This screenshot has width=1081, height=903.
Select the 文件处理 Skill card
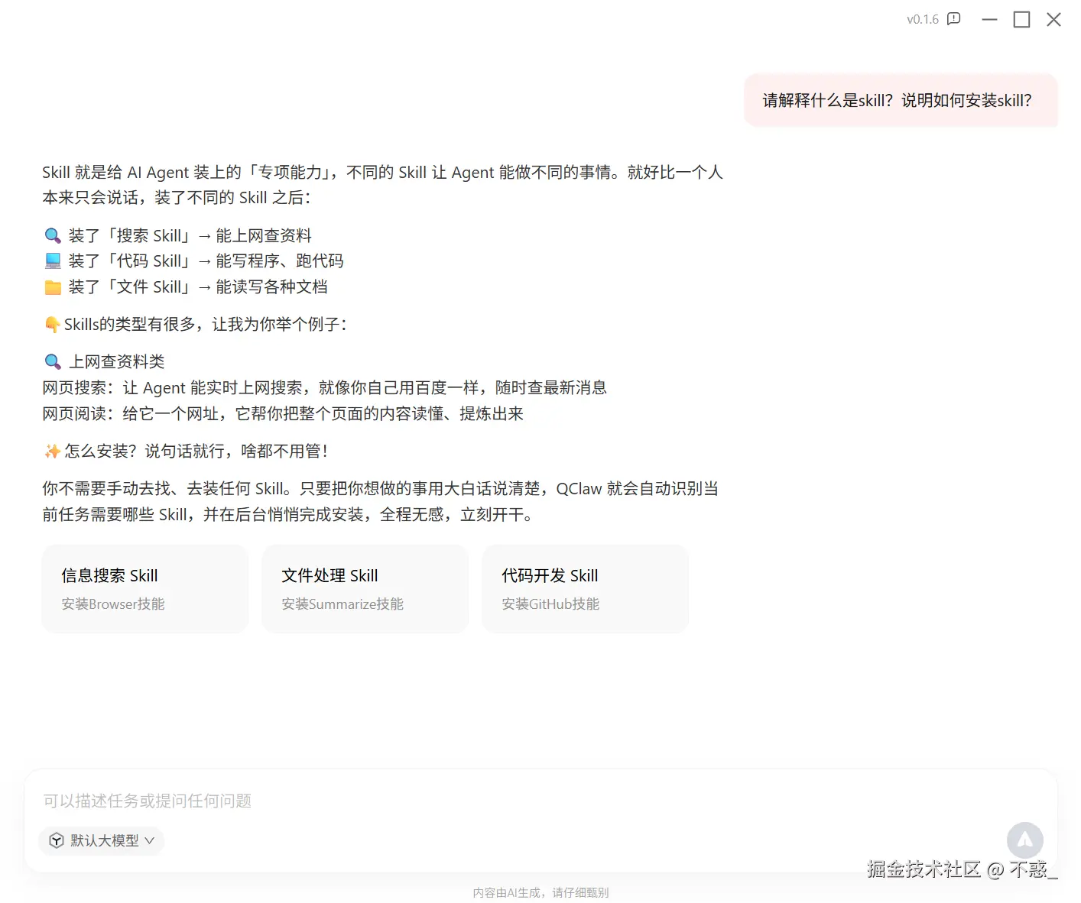tap(365, 588)
